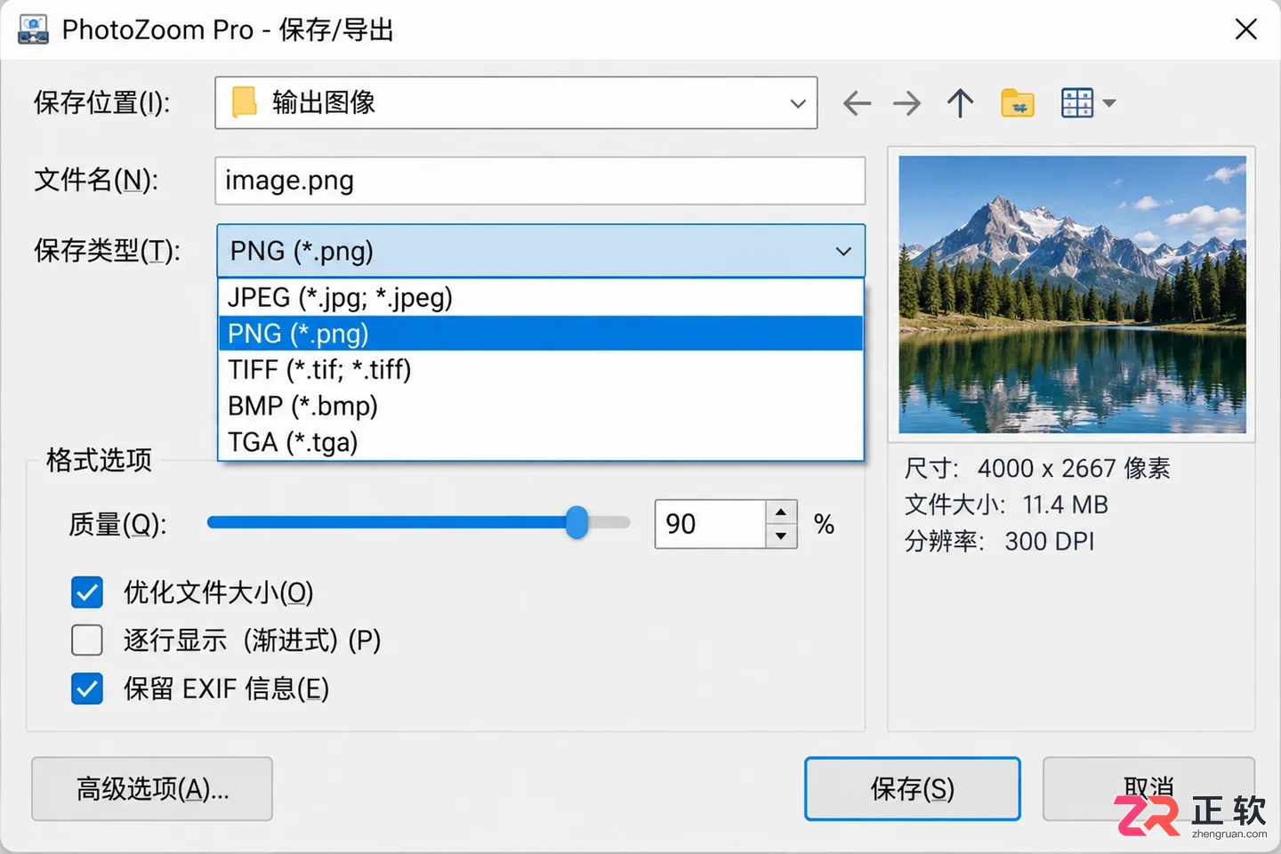Go forward to next folder arrow
Screen dimensions: 1281x854
click(907, 103)
